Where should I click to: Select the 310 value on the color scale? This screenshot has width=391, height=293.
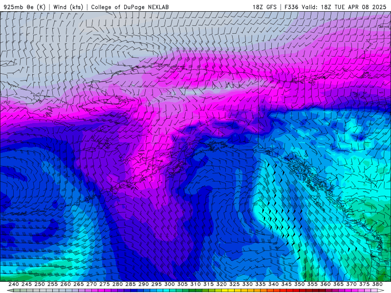(195, 284)
